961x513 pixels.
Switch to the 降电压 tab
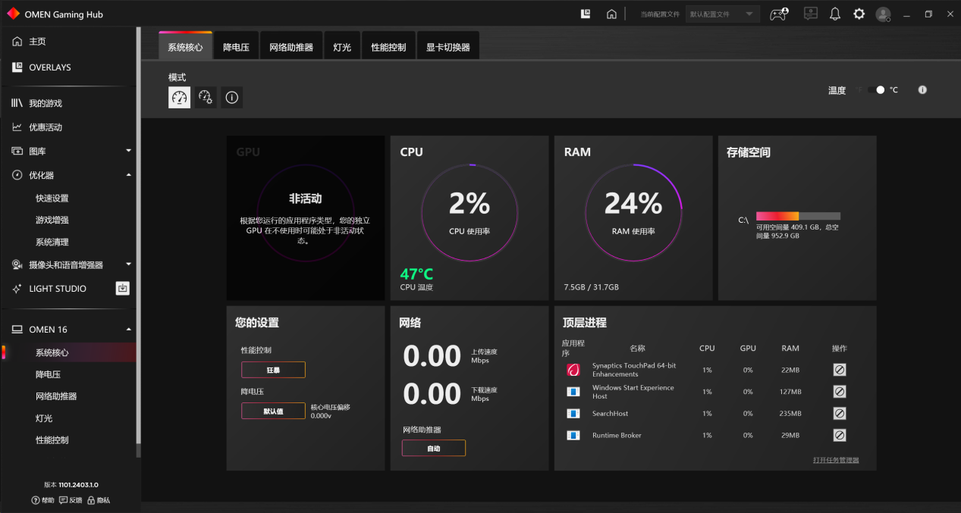click(236, 47)
